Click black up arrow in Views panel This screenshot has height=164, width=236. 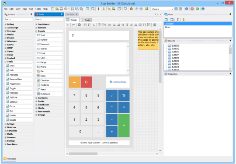(x=178, y=19)
